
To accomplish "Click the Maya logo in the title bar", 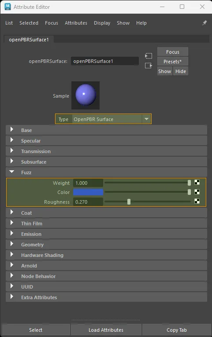I will pos(7,7).
